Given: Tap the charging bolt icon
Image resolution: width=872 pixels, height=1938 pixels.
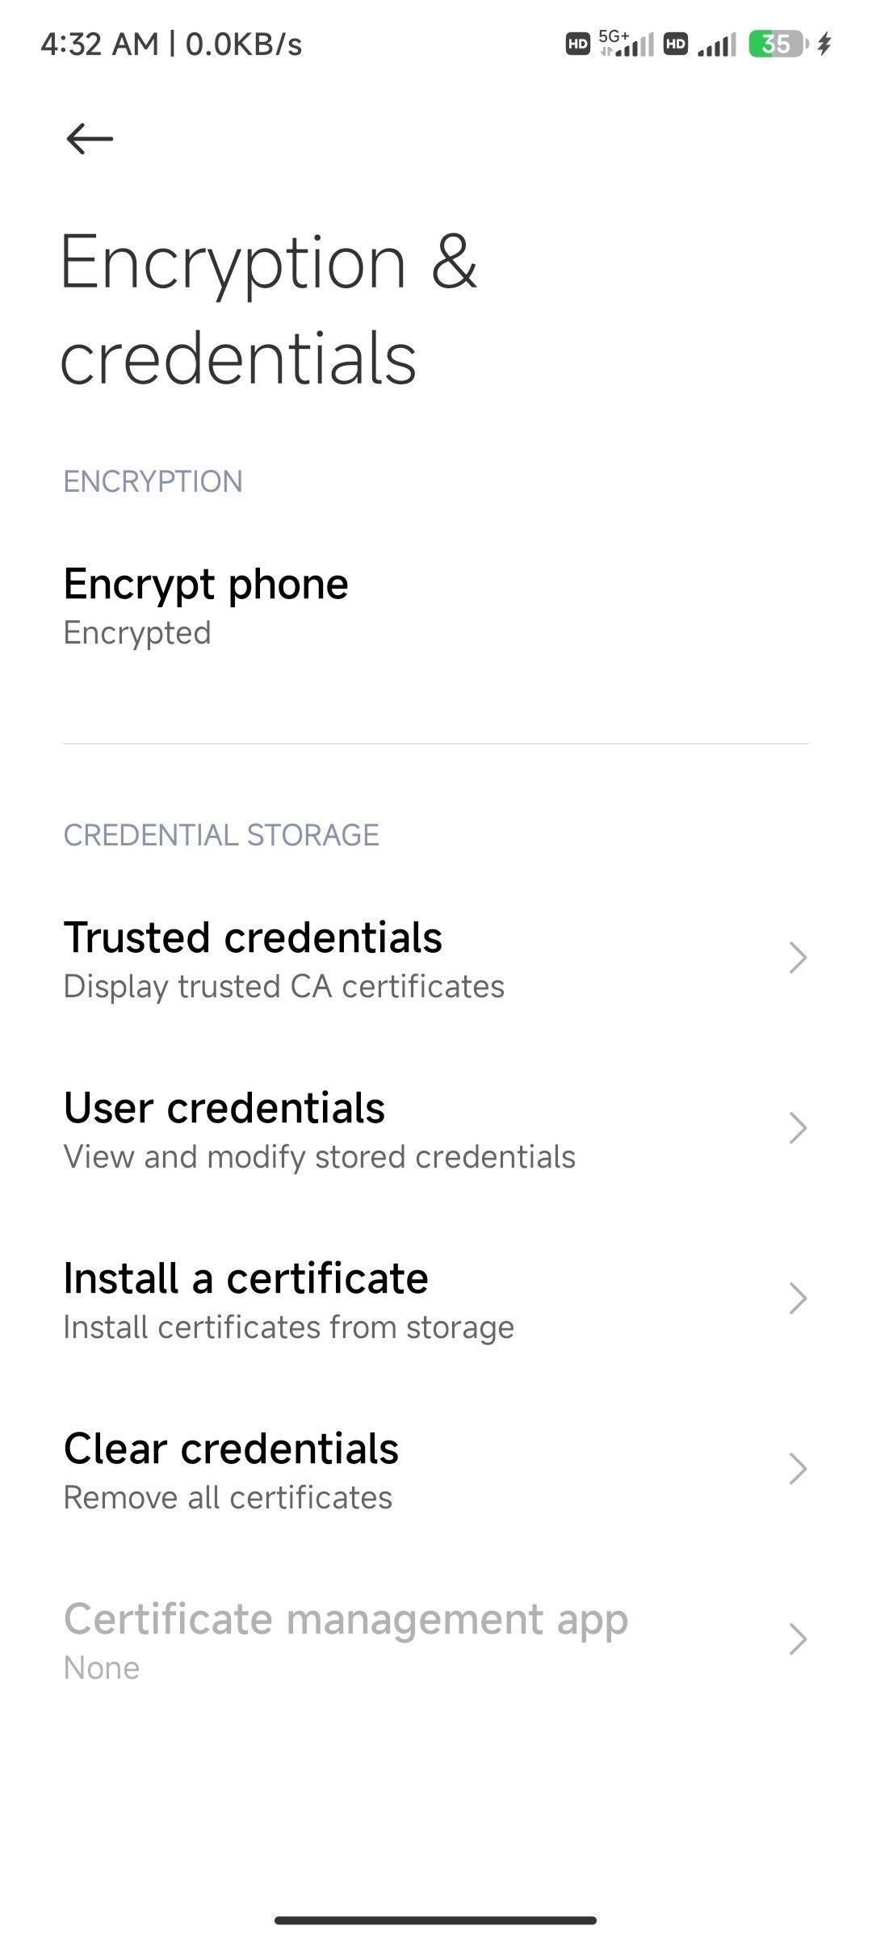Looking at the screenshot, I should click(824, 44).
